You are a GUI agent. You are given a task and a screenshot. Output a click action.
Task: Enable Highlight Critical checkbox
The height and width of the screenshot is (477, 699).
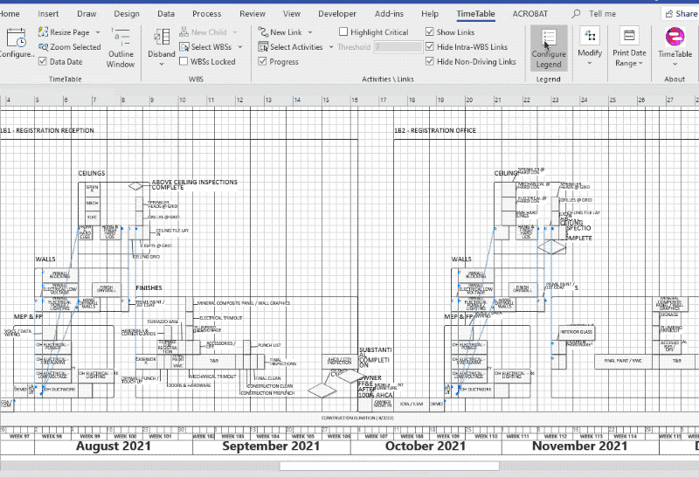(x=343, y=32)
